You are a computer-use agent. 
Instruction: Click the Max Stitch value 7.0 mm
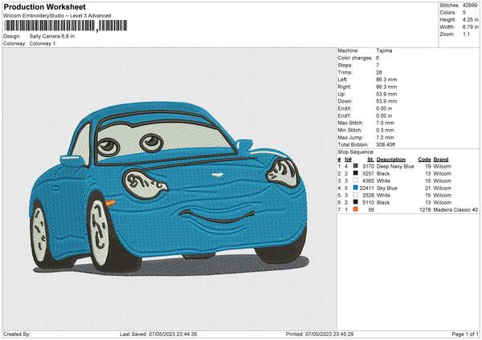click(x=385, y=123)
